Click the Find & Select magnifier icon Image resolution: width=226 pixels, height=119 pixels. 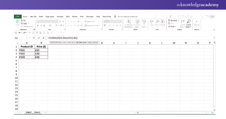(x=189, y=21)
